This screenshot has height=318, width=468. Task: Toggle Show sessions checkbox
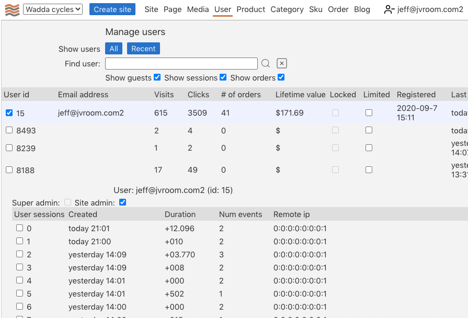223,77
